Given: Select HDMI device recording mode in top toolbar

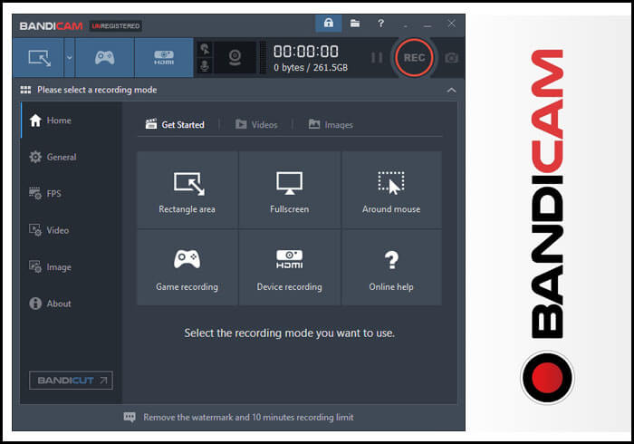Looking at the screenshot, I should pyautogui.click(x=164, y=58).
